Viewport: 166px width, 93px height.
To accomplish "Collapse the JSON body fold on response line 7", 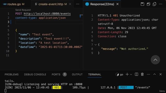I will click(96, 45).
